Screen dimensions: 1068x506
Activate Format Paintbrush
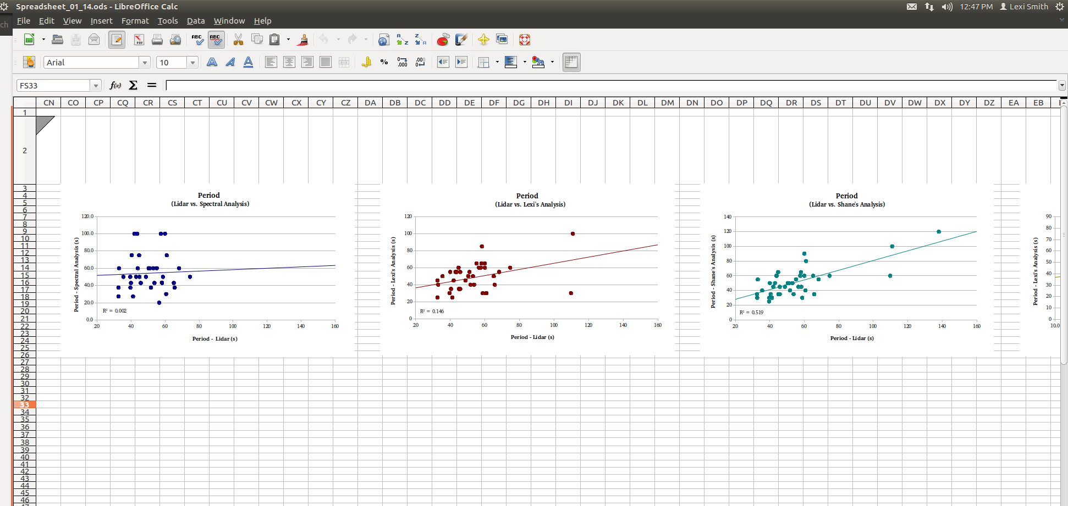[x=302, y=40]
